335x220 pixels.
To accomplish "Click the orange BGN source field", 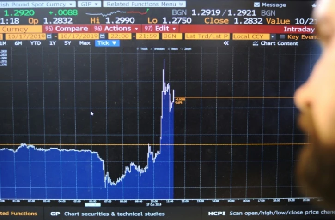I will click(x=172, y=36).
